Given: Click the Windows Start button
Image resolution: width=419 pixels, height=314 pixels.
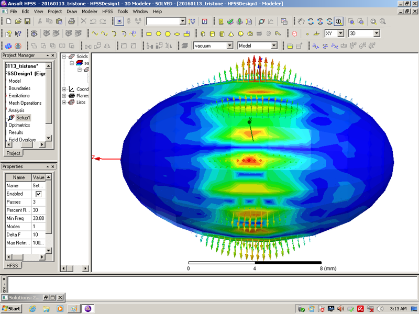Looking at the screenshot, I should point(12,308).
